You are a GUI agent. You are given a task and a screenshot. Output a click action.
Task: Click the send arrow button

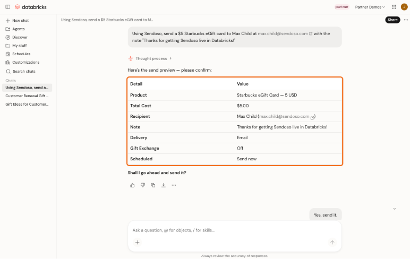pyautogui.click(x=332, y=243)
